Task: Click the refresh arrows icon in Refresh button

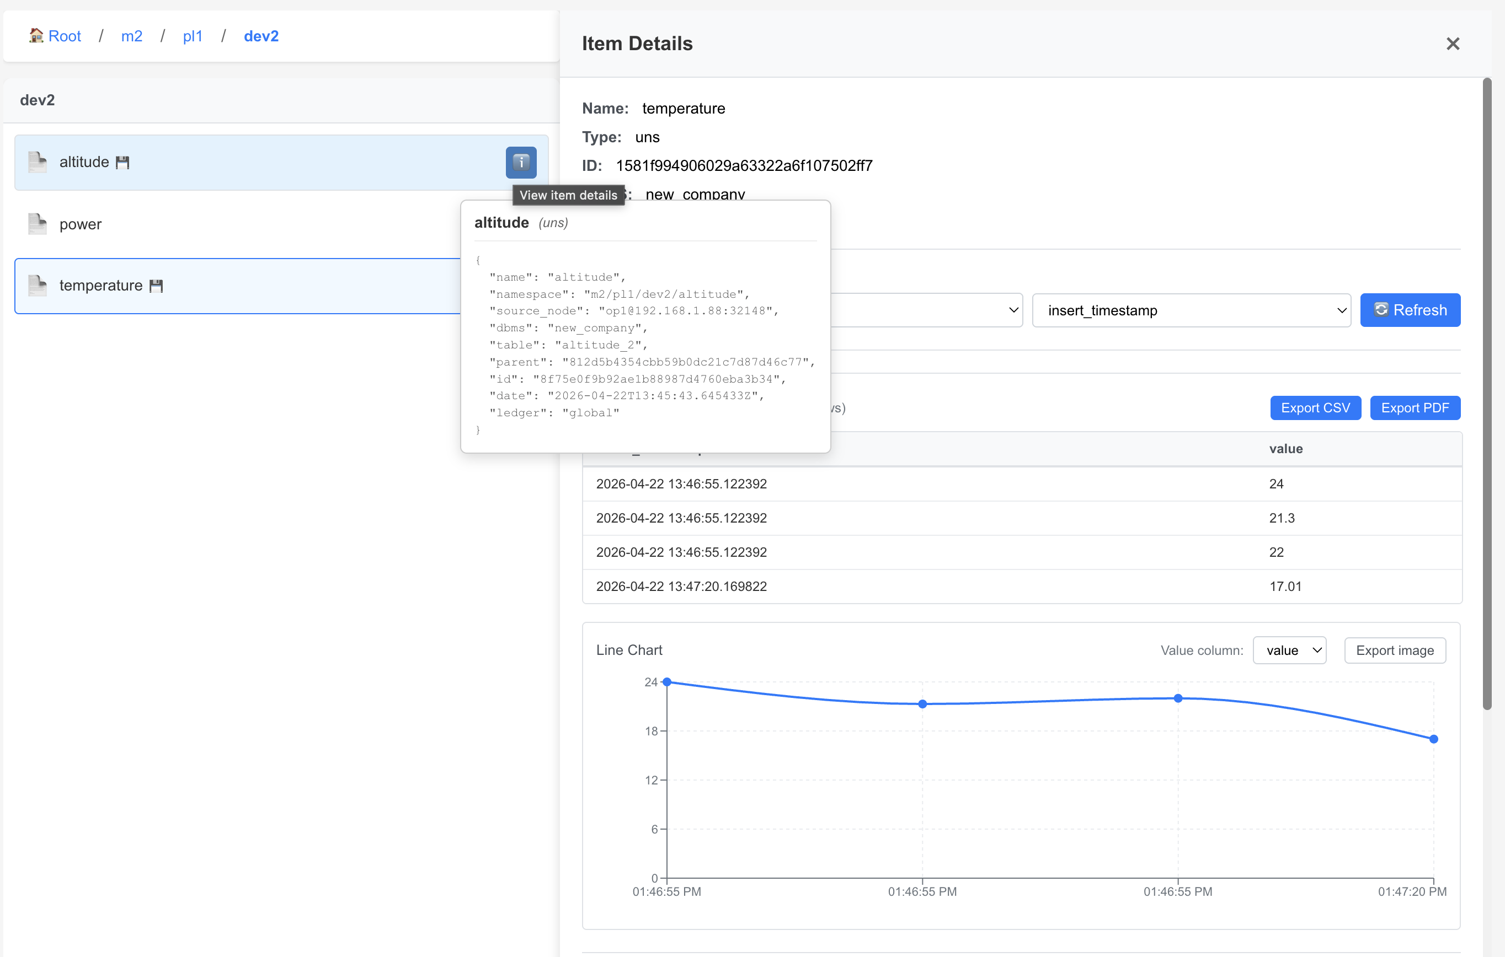Action: (1381, 310)
